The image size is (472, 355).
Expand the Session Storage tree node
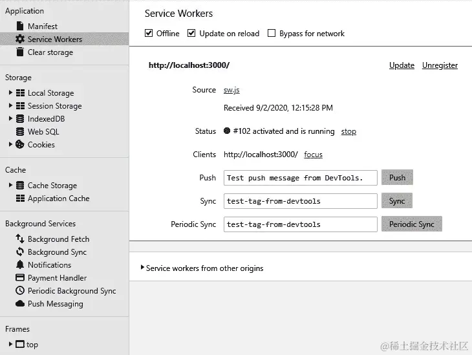coord(10,105)
